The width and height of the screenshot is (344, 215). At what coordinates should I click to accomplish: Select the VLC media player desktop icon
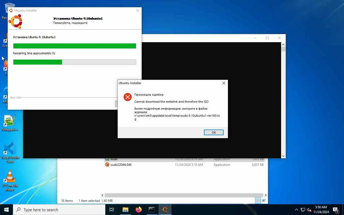pos(10,181)
